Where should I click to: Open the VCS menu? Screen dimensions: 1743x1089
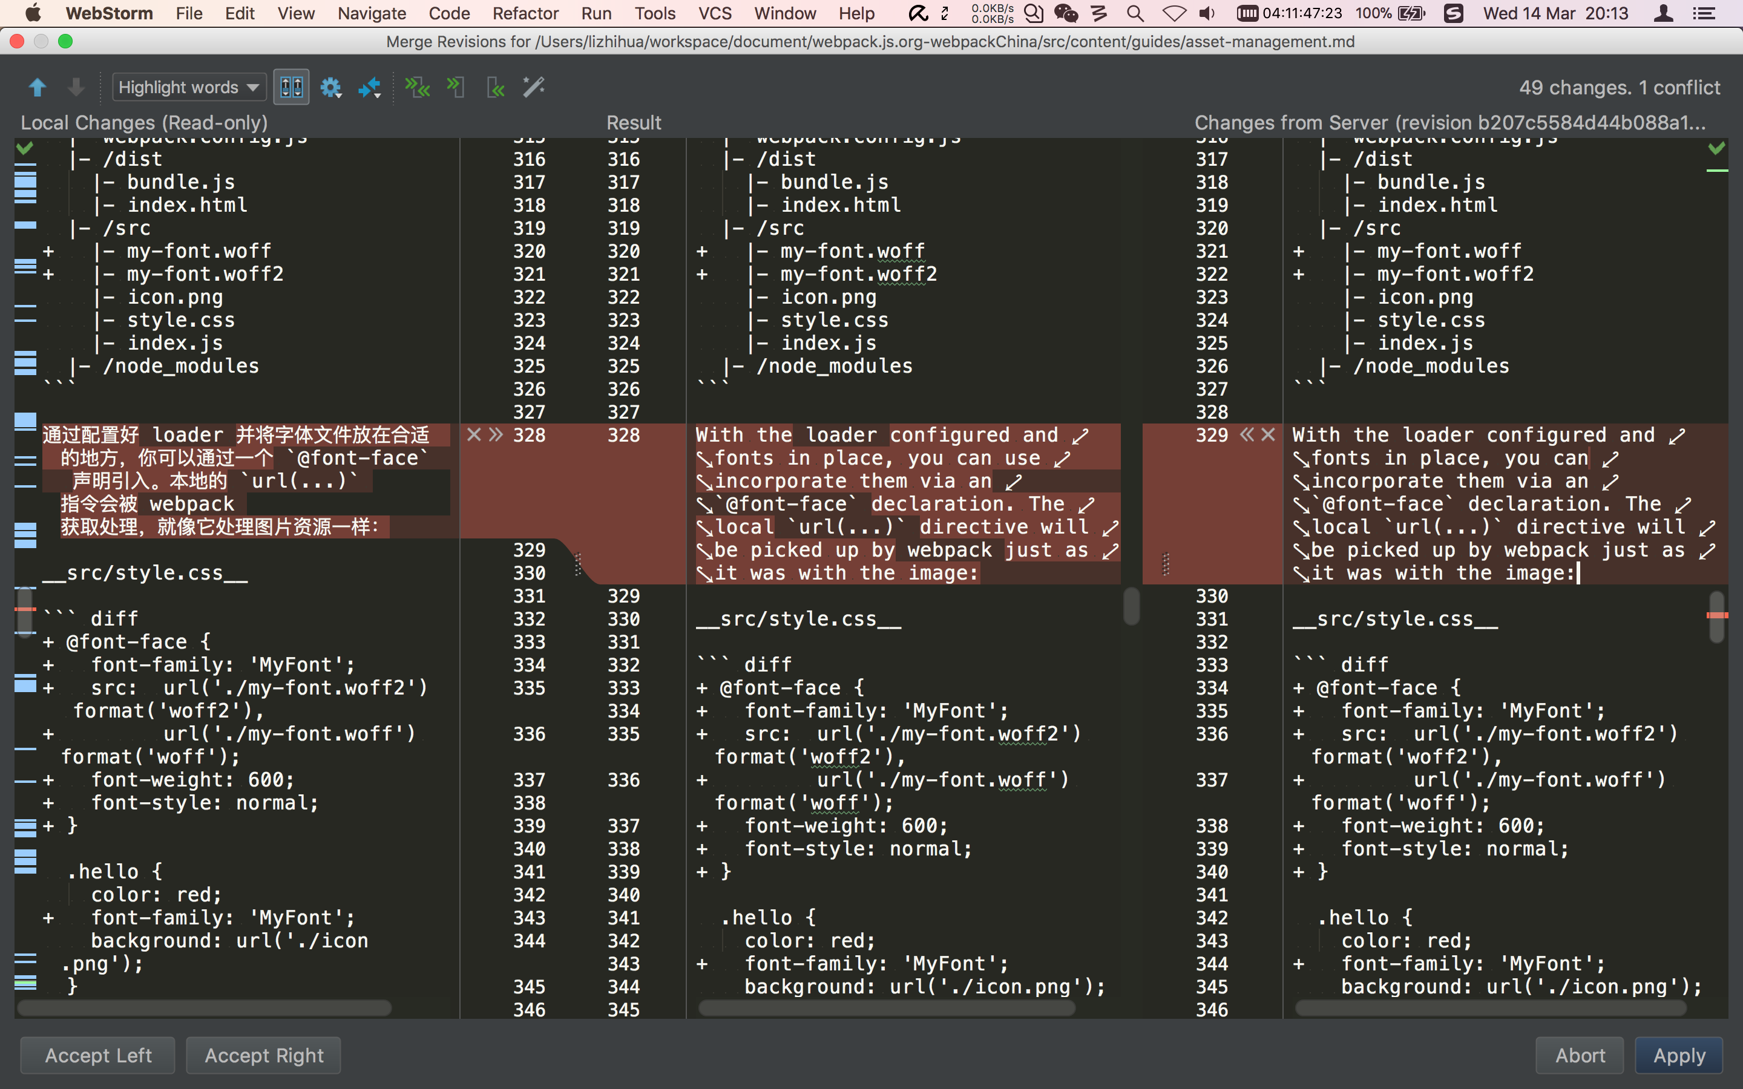[x=715, y=13]
